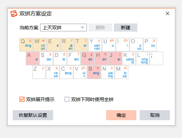Select the semicolon key tile
This screenshot has width=182, height=138.
point(156,58)
